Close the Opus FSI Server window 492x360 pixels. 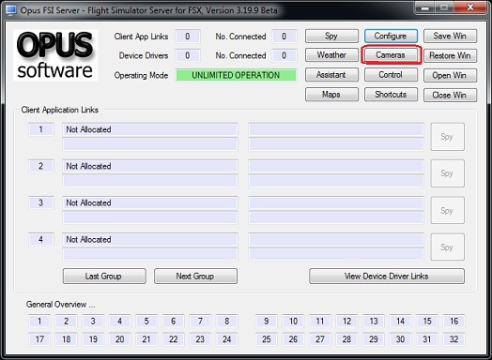(471, 7)
